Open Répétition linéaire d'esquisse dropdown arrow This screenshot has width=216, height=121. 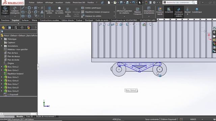(114, 12)
